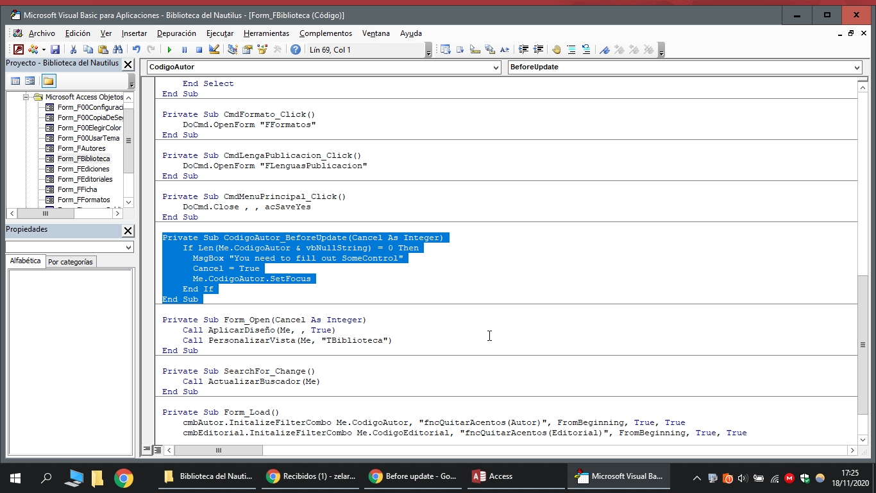Select Form_FEditoriales in the project tree
The height and width of the screenshot is (493, 876).
[85, 179]
